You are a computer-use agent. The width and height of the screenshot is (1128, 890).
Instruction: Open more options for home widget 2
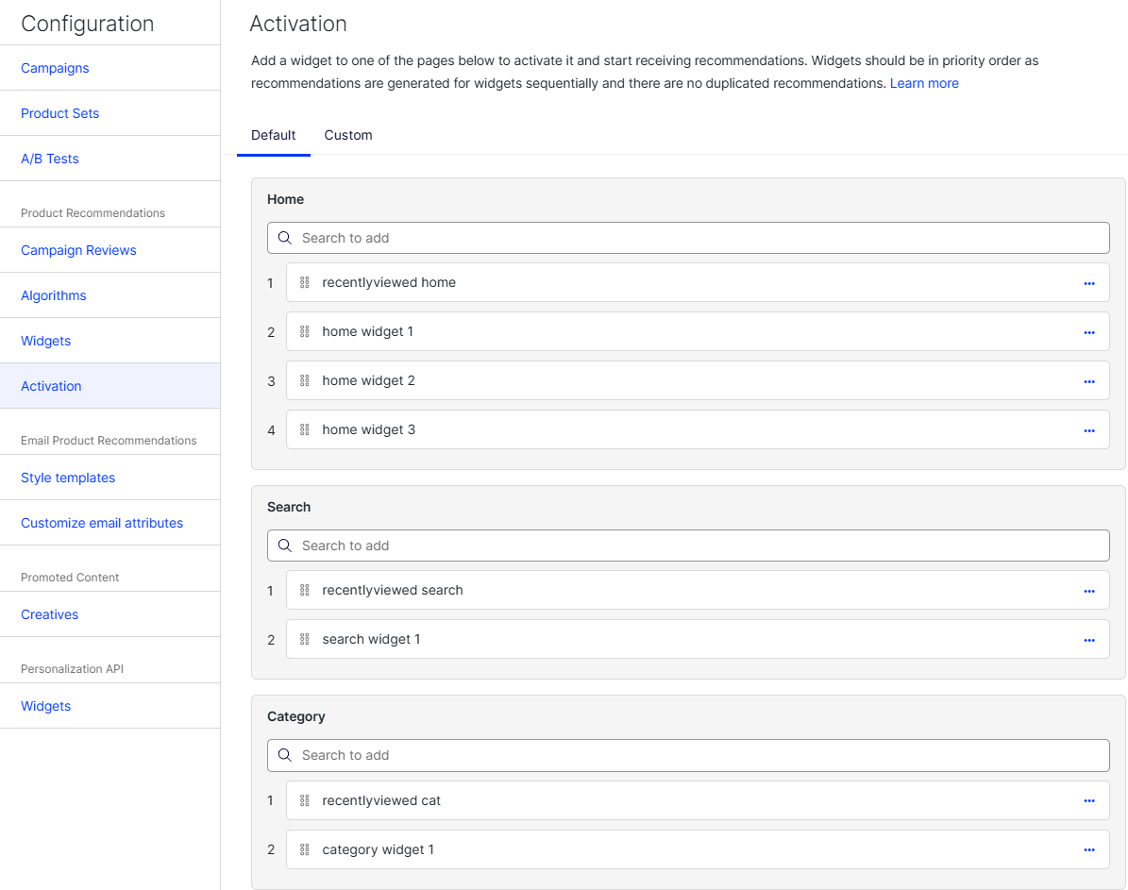(x=1089, y=381)
